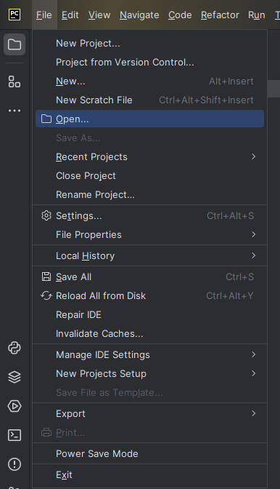Open the Python Packages layers icon

click(15, 377)
